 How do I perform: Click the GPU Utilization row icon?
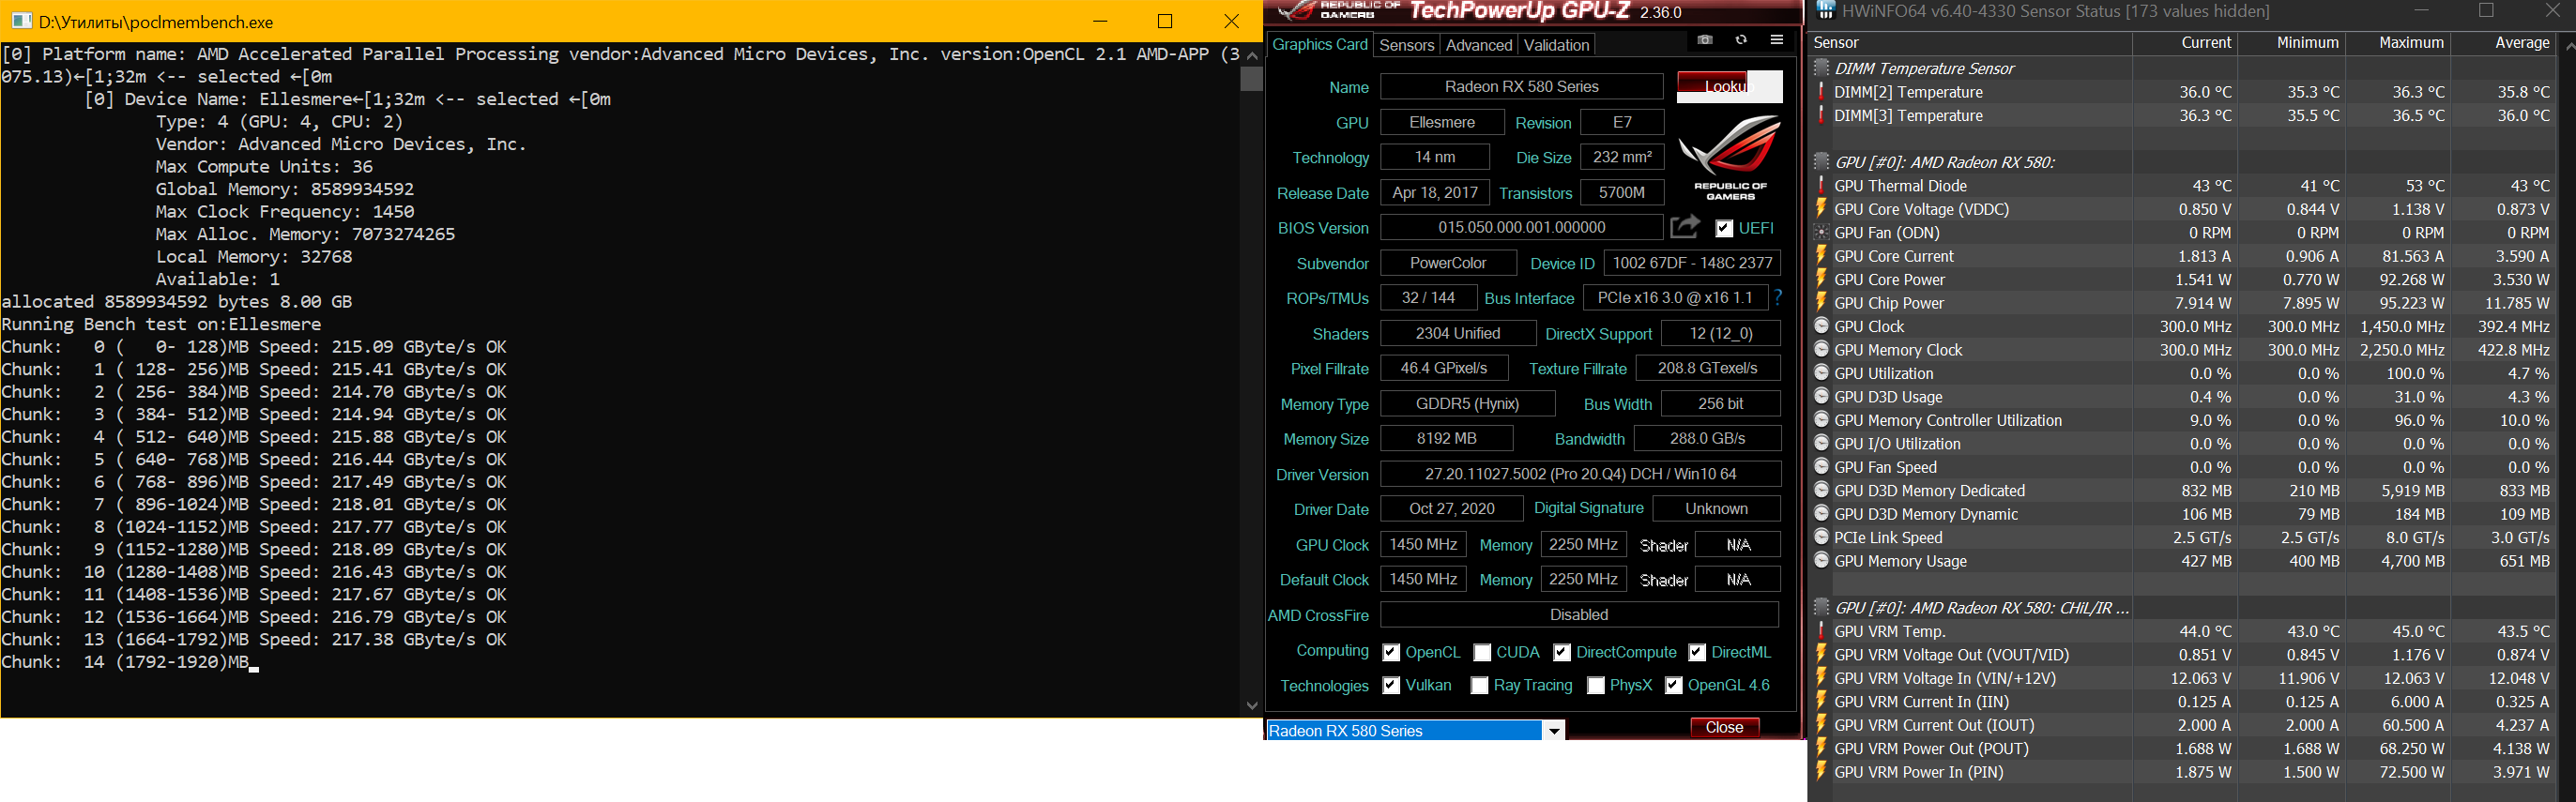[1821, 373]
